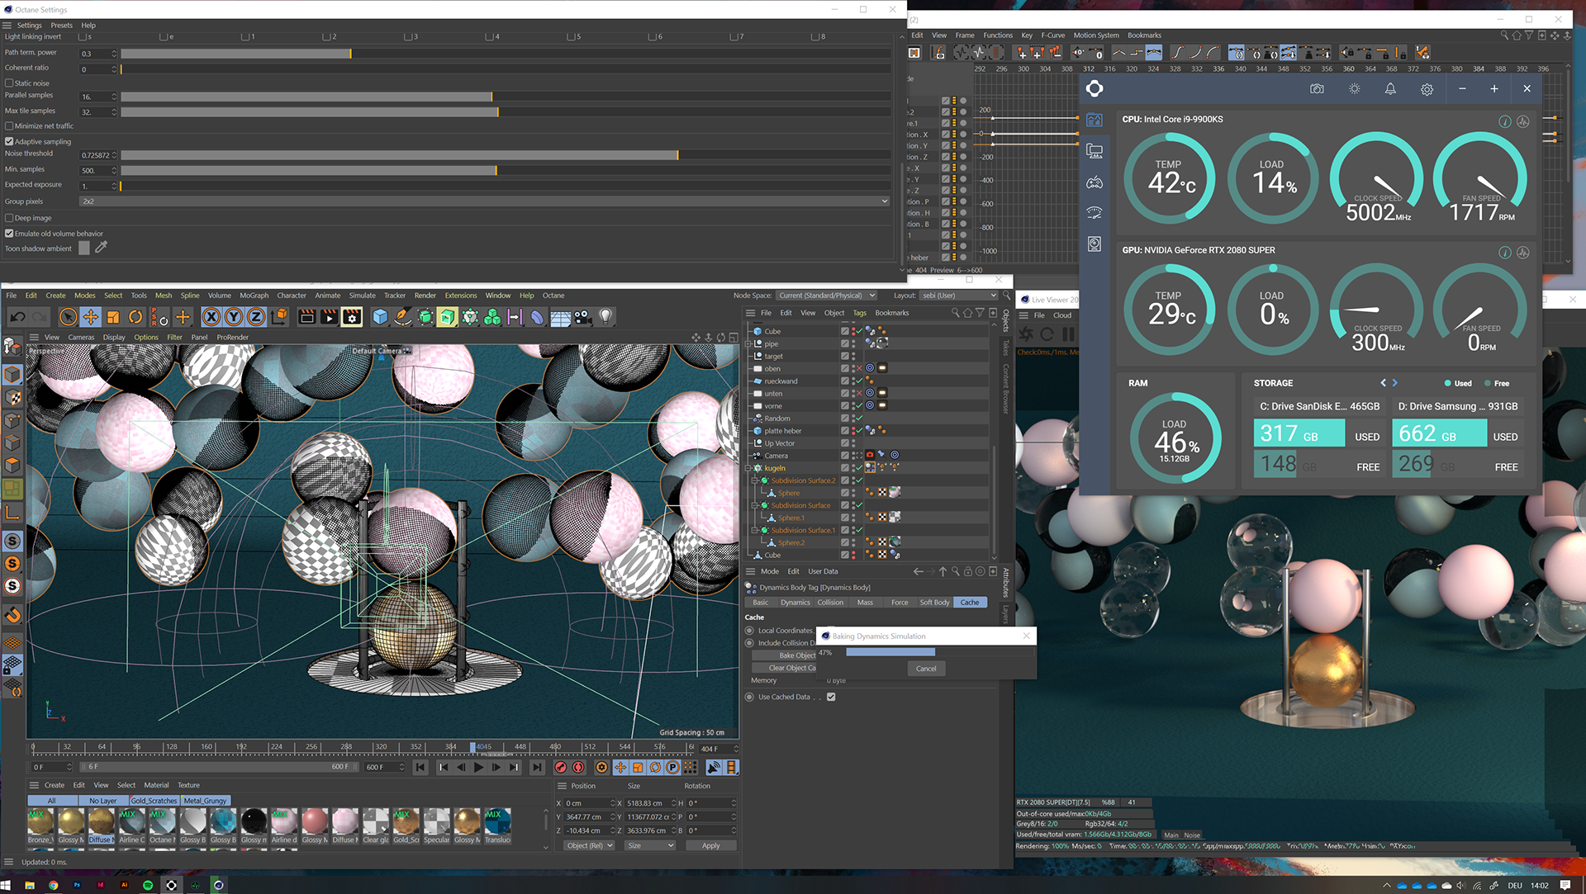Screen dimensions: 1586x894
Task: Select the Rotate tool in Cinema 4D toolbar
Action: pyautogui.click(x=135, y=317)
